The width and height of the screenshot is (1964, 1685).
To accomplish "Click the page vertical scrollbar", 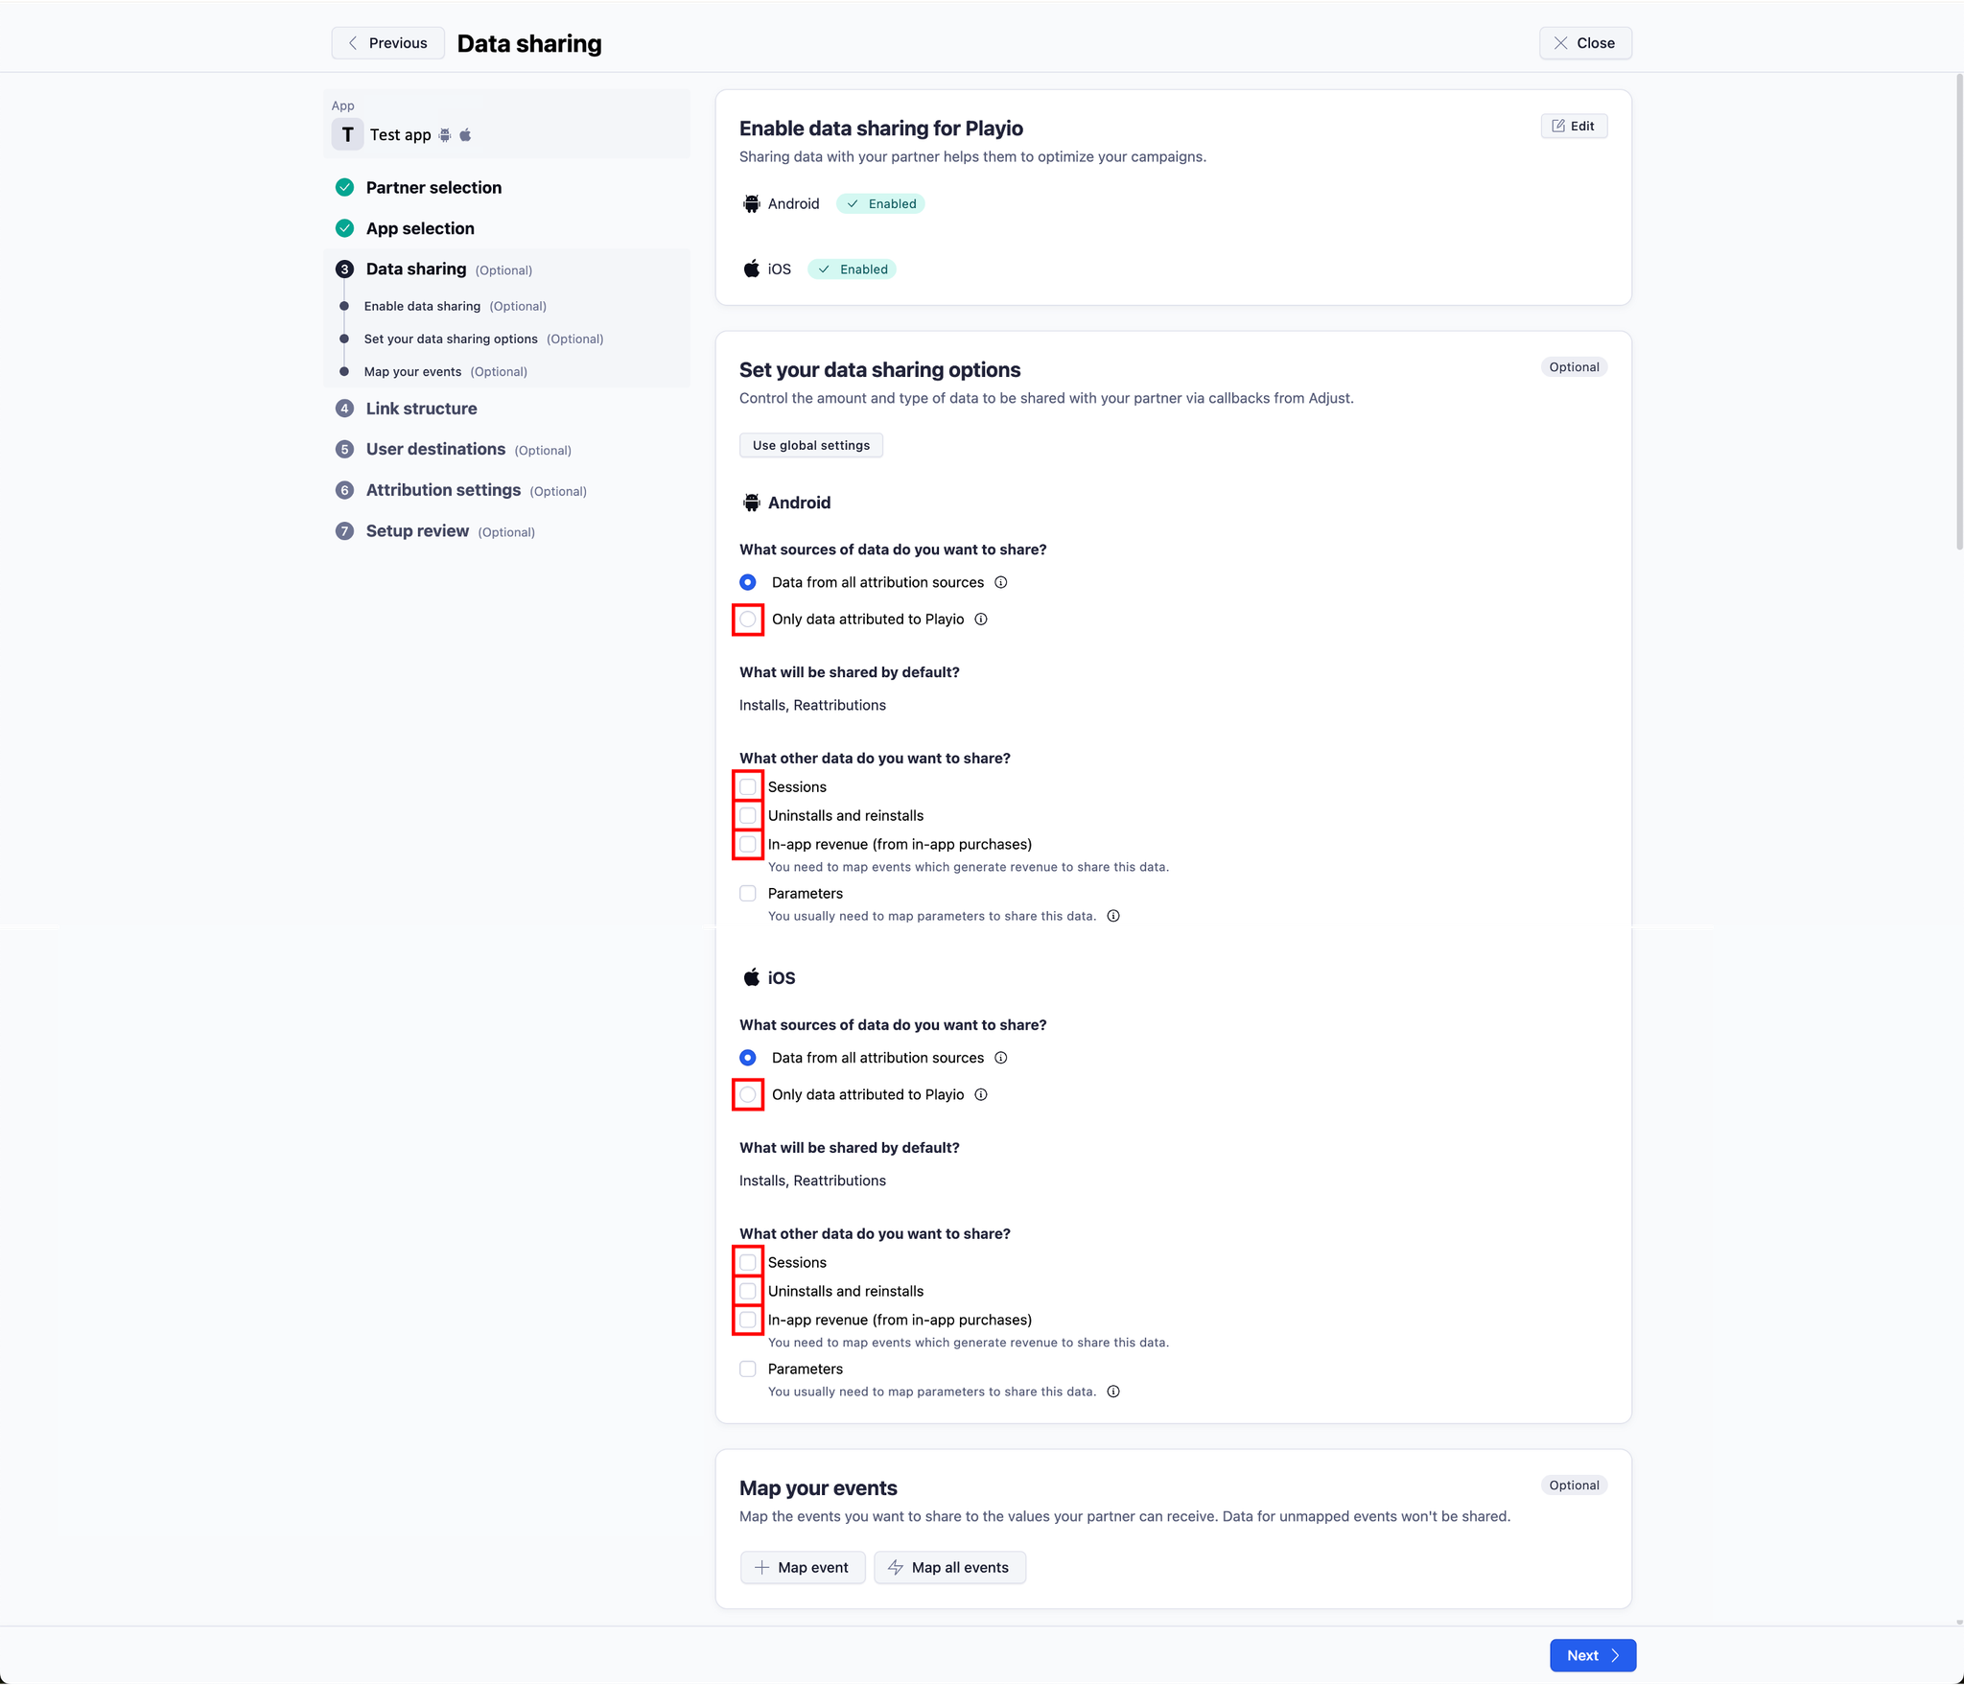I will (x=1958, y=312).
